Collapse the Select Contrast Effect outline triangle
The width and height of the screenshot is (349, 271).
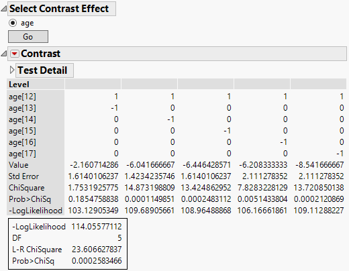click(4, 9)
